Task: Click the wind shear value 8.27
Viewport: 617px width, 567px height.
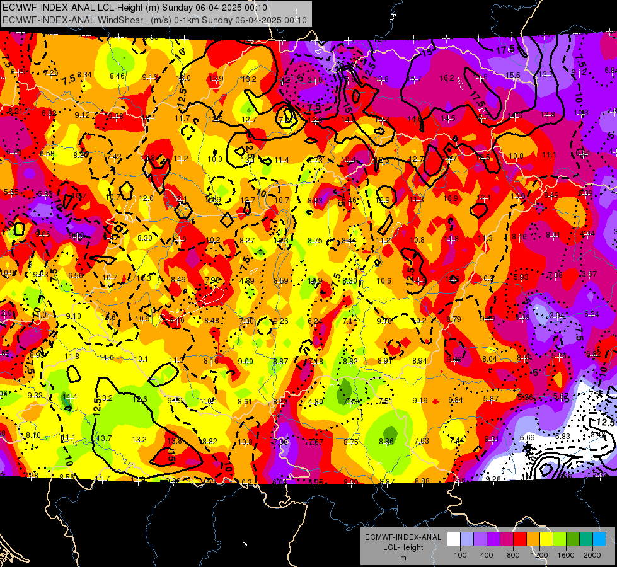Action: (247, 241)
